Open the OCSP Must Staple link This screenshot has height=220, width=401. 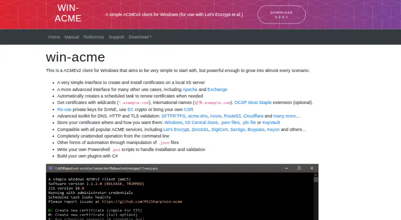point(253,102)
